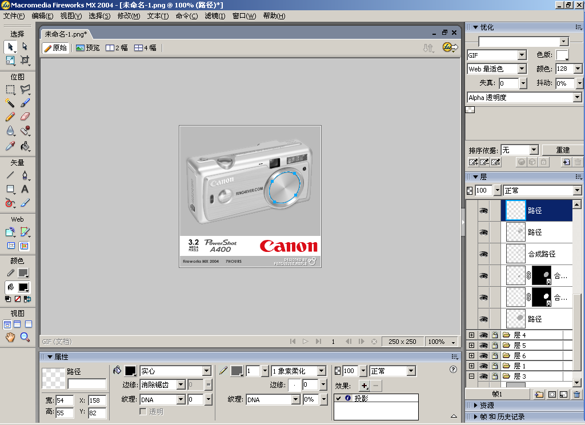Expand the 资源 panel
Screen dimensions: 585x425
(476, 405)
